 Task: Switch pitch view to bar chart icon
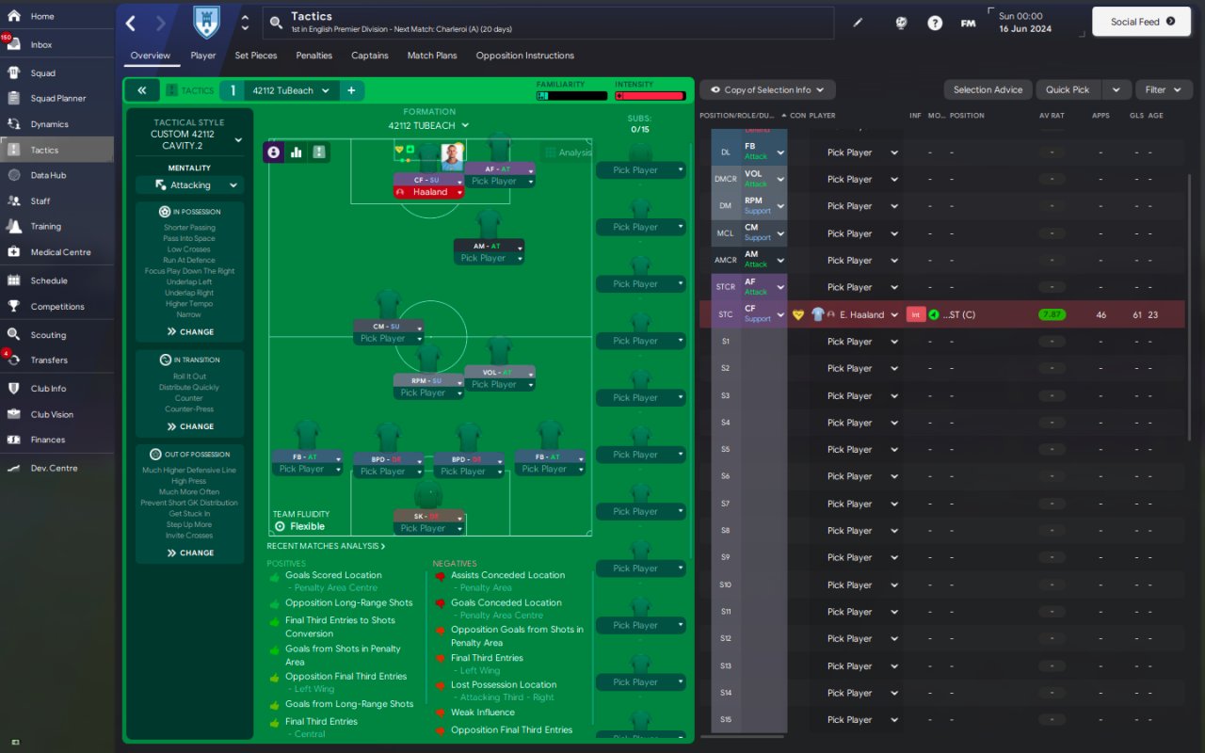coord(297,152)
